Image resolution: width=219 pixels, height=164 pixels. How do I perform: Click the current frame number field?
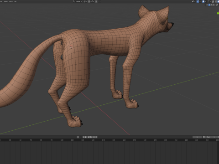point(197,137)
